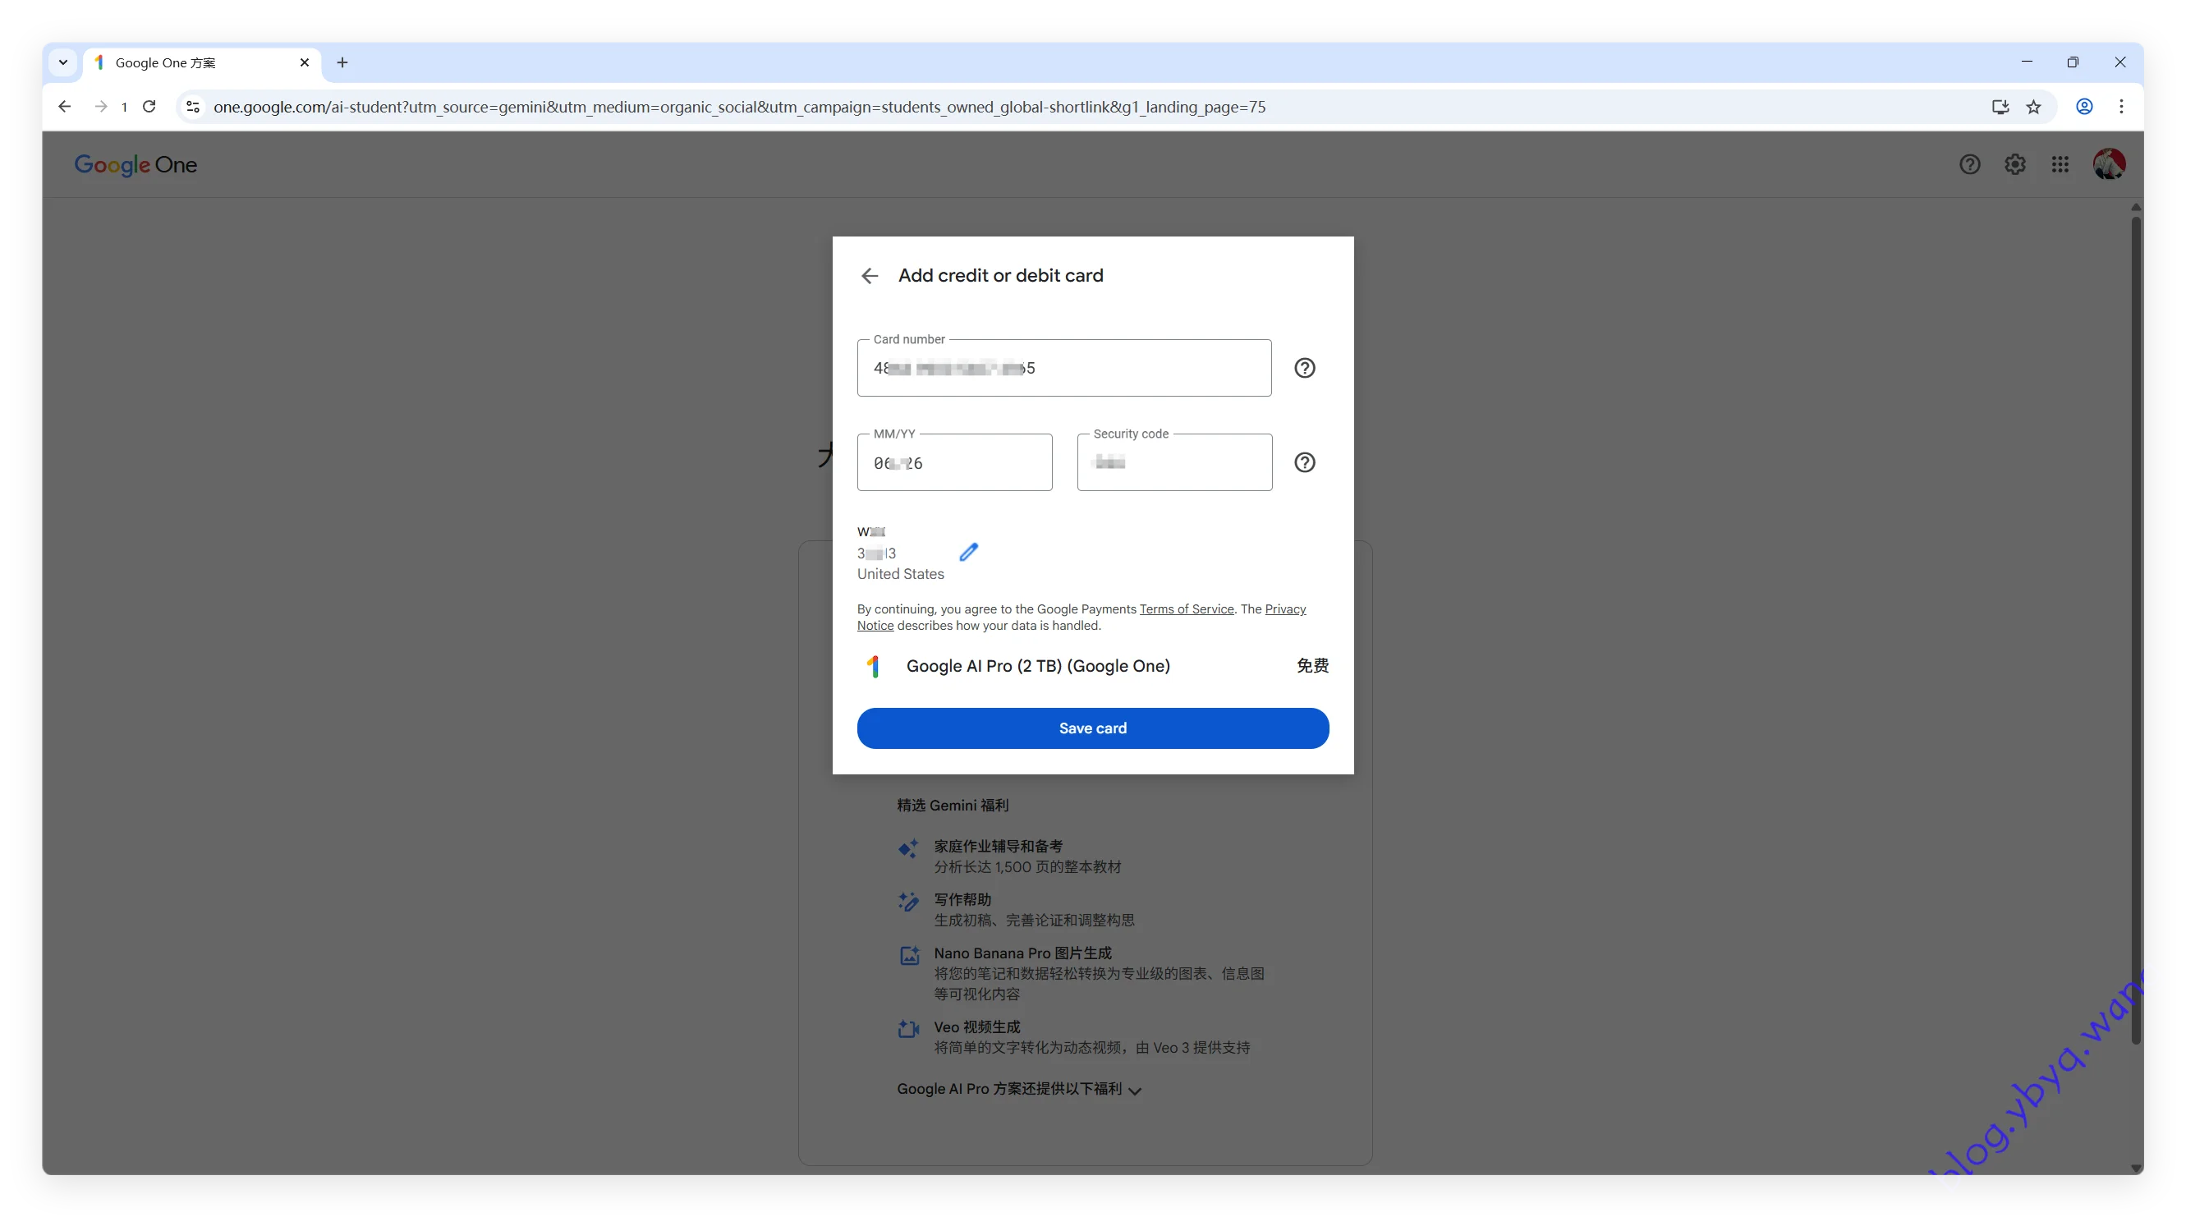
Task: Open the Google account avatar menu
Action: coord(2108,164)
